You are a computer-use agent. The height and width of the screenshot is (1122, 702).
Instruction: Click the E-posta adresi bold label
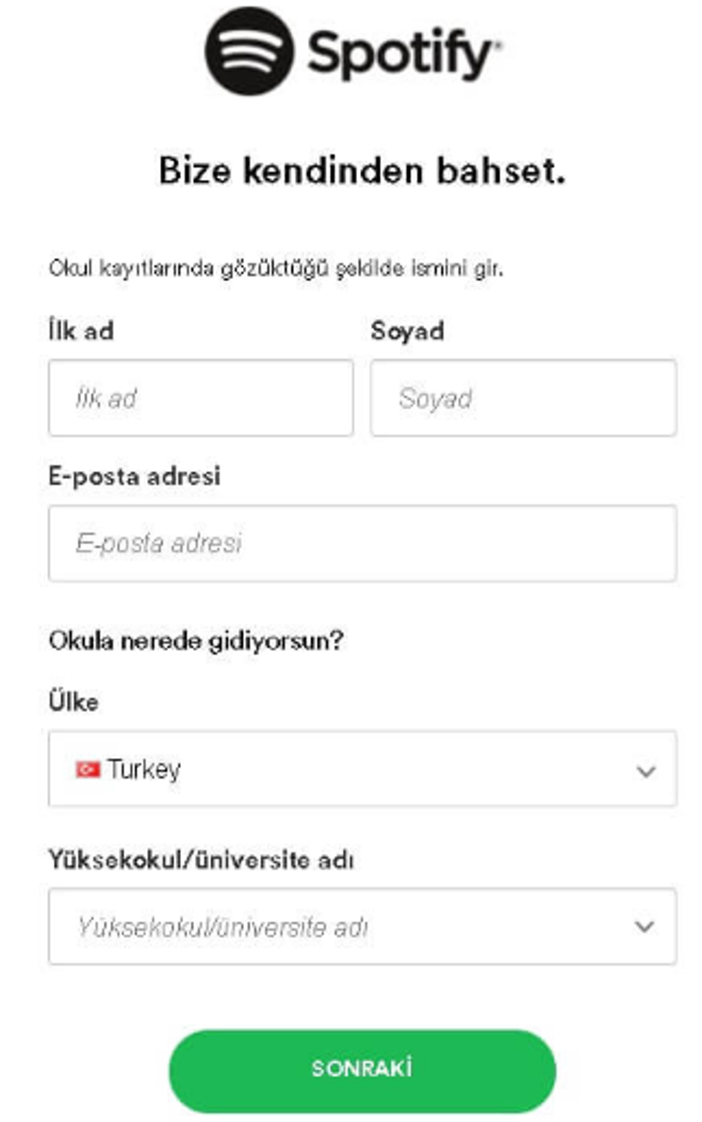(135, 476)
